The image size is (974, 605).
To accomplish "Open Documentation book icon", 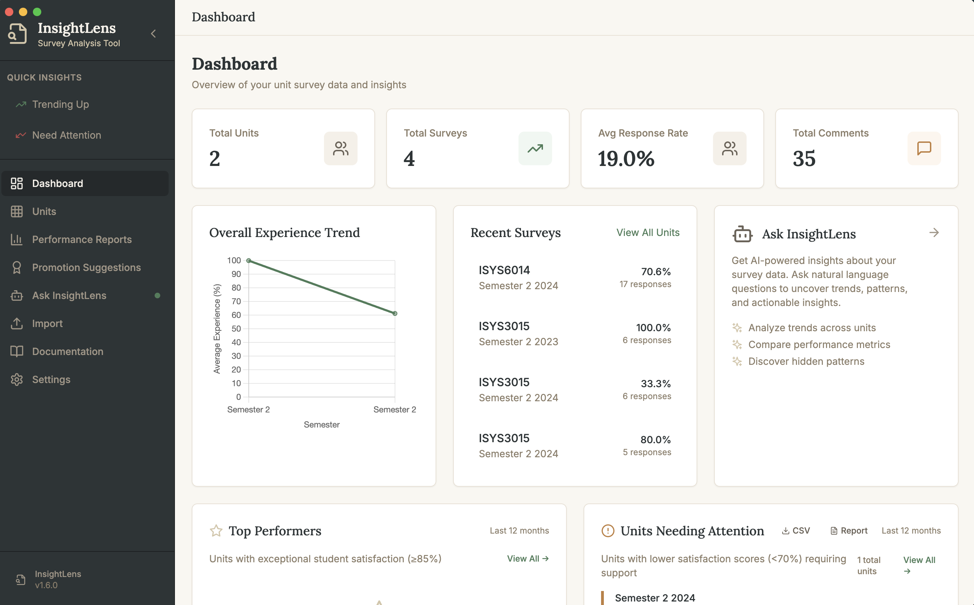I will point(16,351).
